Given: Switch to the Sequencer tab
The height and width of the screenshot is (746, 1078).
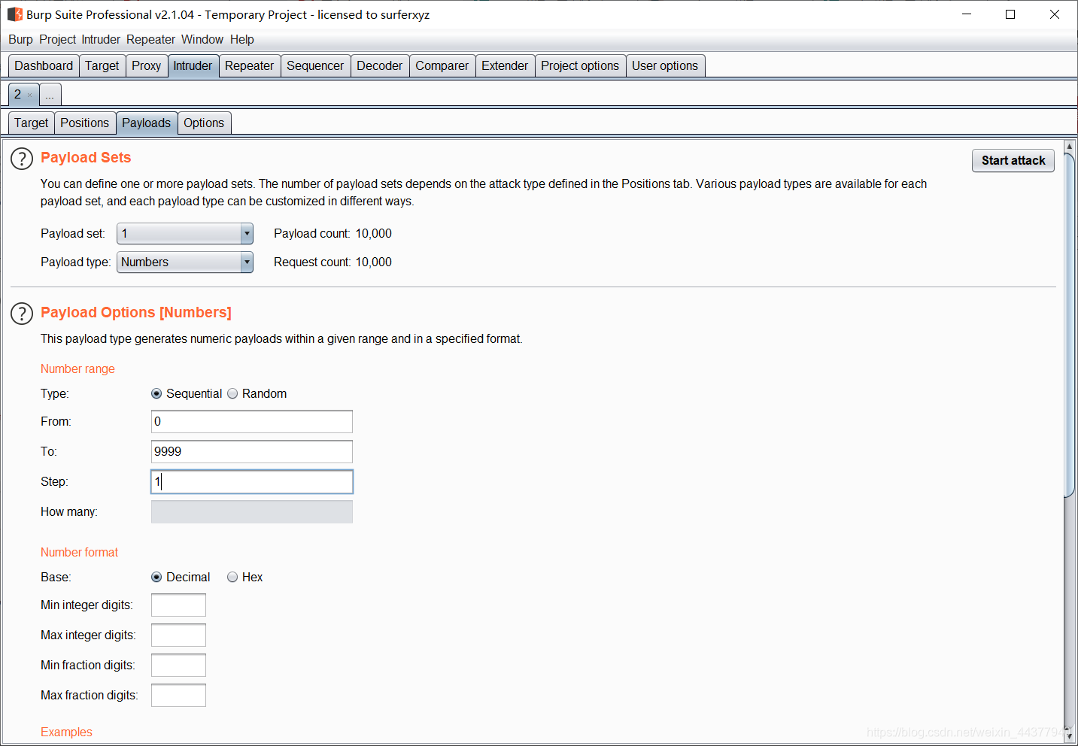Looking at the screenshot, I should click(315, 65).
